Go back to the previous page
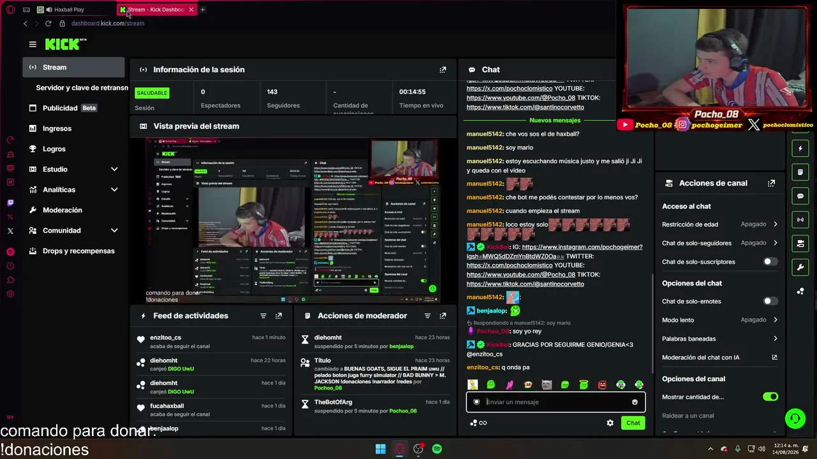817x459 pixels. point(26,24)
